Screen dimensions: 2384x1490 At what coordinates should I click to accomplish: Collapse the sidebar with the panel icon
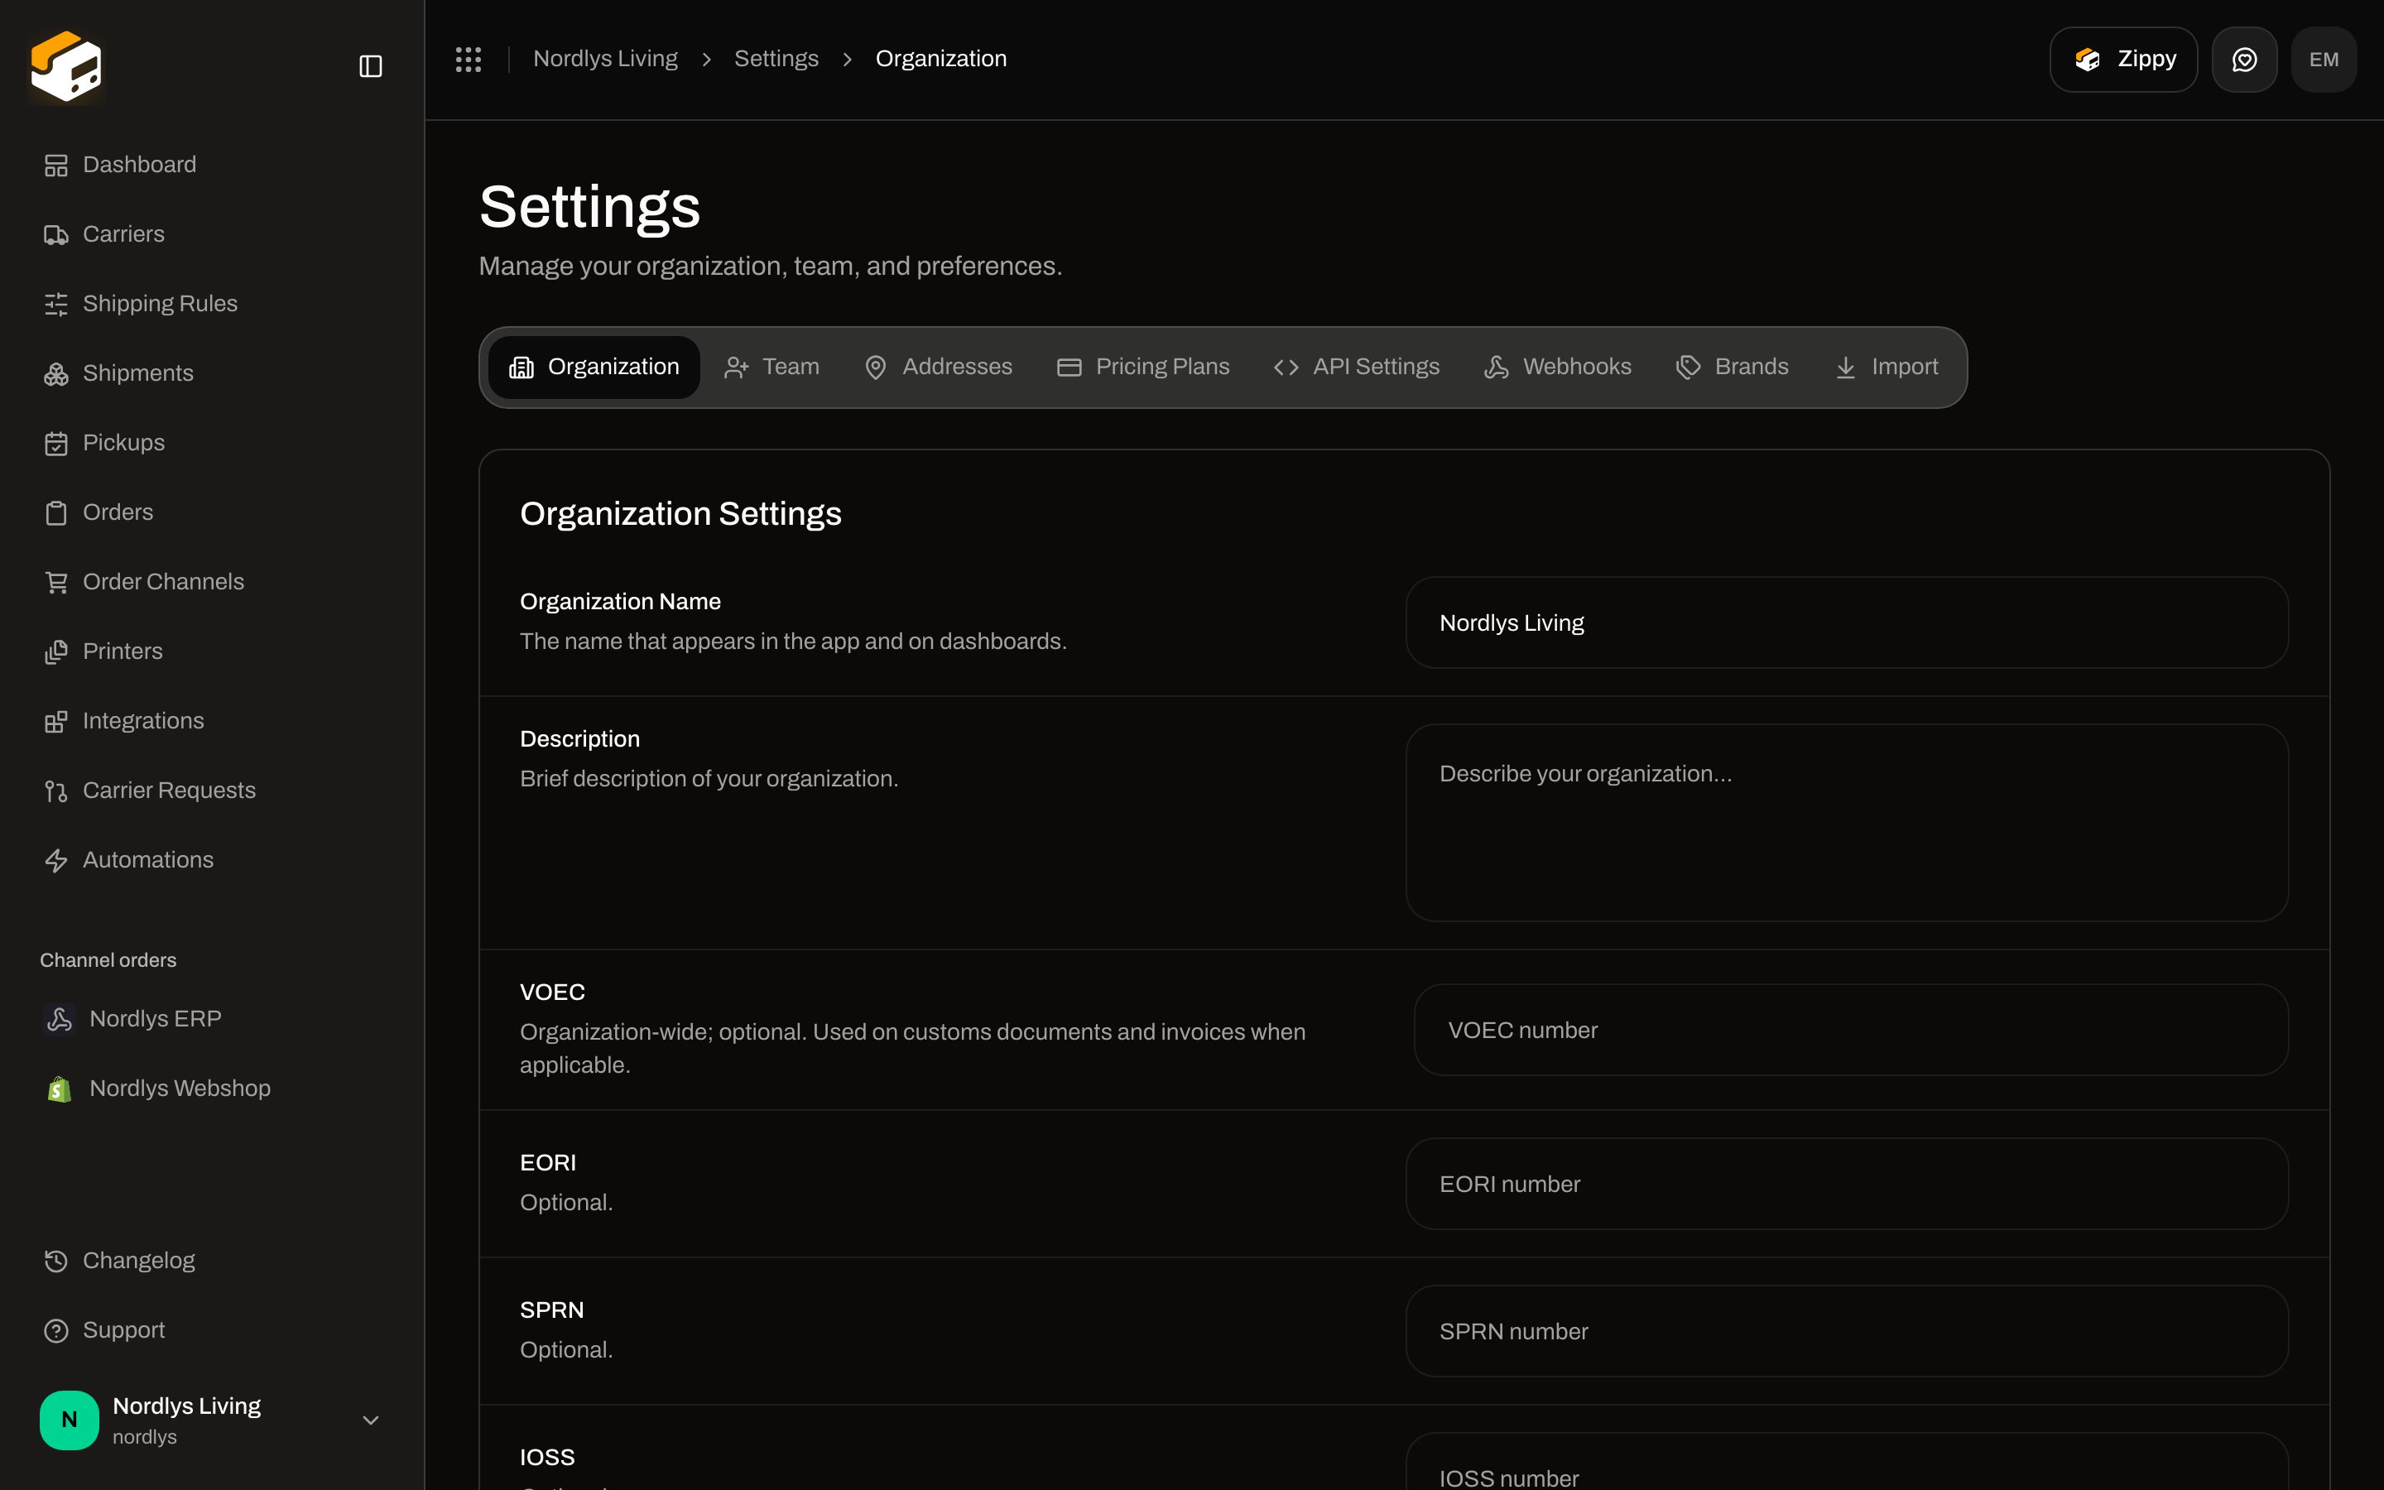[370, 66]
